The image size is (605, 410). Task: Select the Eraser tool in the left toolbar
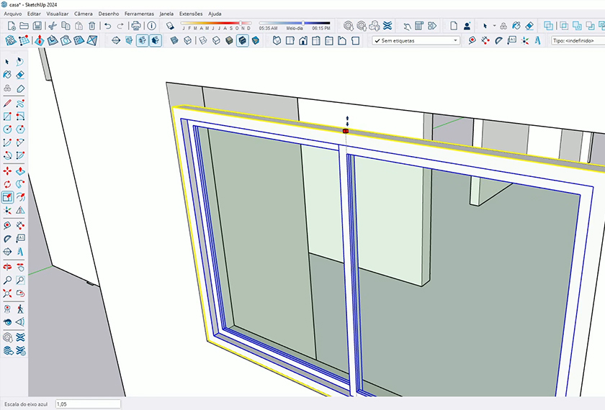(20, 75)
